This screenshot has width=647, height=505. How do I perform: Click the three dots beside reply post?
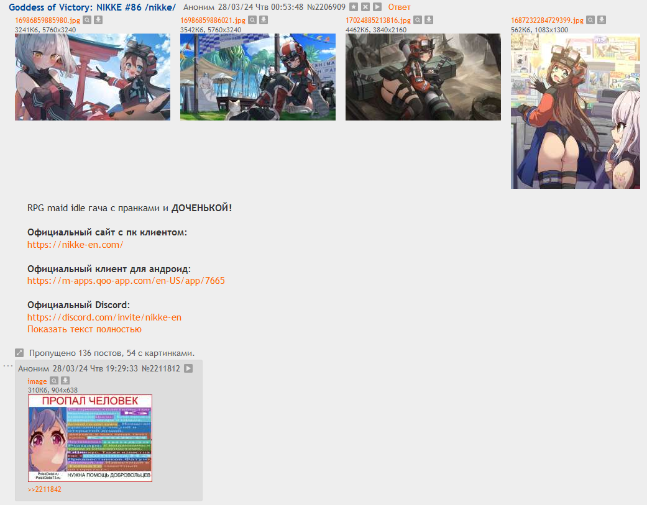[8, 366]
